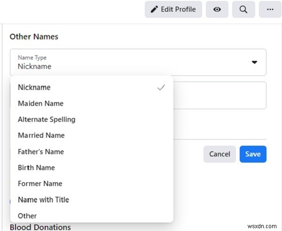Screen dimensions: 282x231
Task: Click the eye View As icon
Action: click(x=217, y=9)
